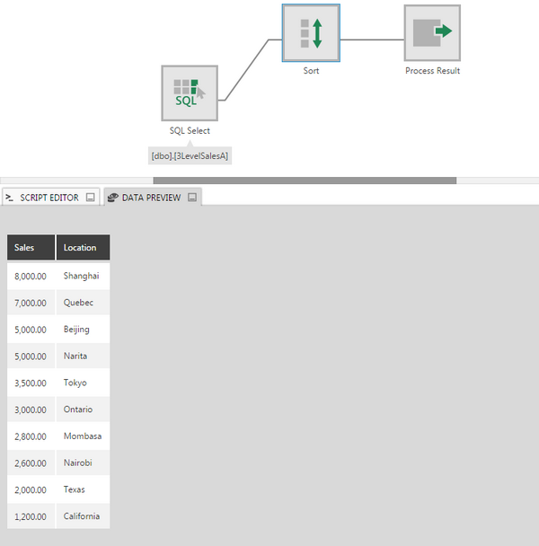Select the 8,000.00 sales cell
The image size is (539, 546).
(x=31, y=276)
